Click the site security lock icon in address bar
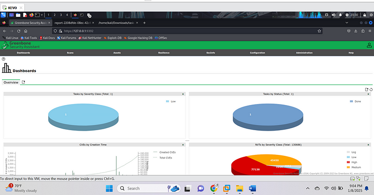374x195 pixels. pyautogui.click(x=60, y=31)
